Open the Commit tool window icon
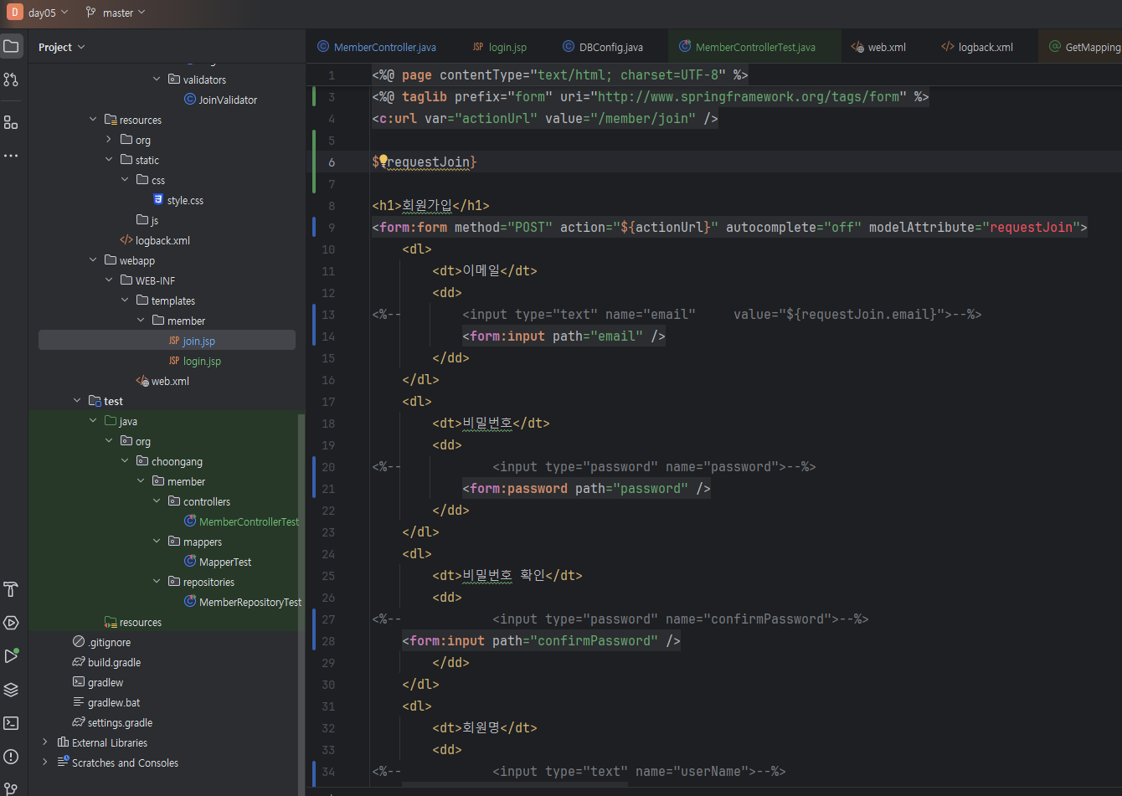 click(11, 80)
